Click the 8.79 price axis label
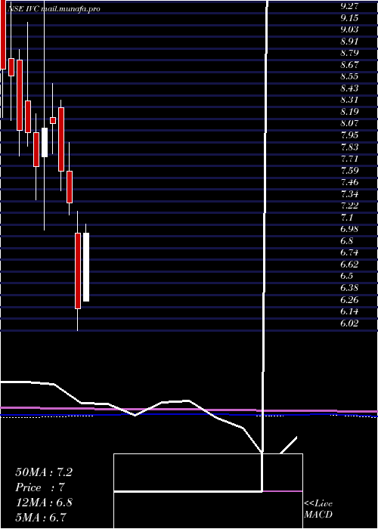 click(x=349, y=53)
